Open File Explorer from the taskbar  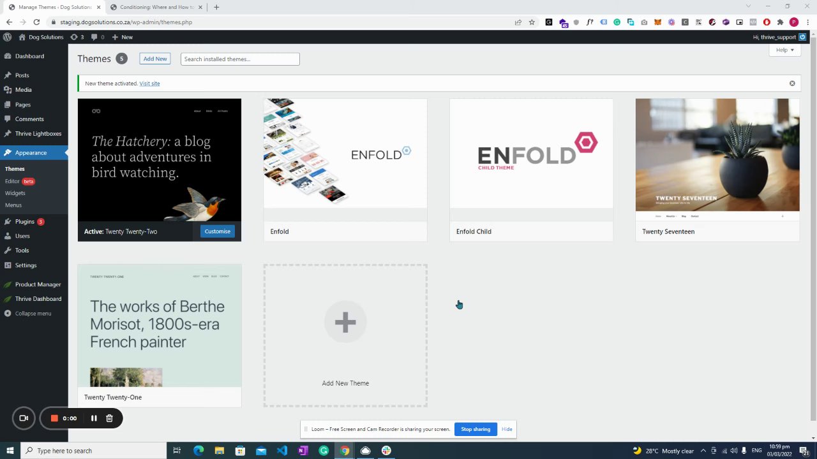[219, 451]
